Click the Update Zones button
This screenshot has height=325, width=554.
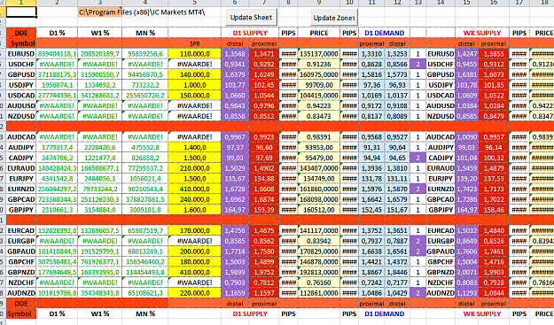pyautogui.click(x=334, y=18)
